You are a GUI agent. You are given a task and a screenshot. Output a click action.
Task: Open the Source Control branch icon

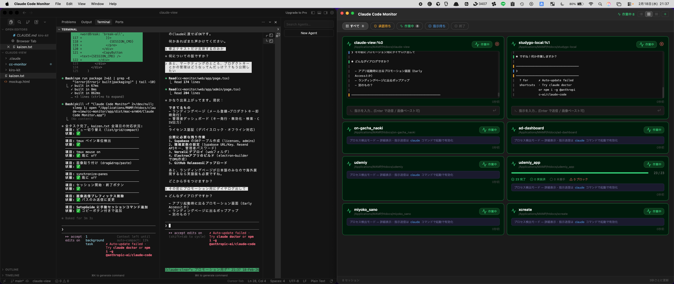(x=28, y=22)
